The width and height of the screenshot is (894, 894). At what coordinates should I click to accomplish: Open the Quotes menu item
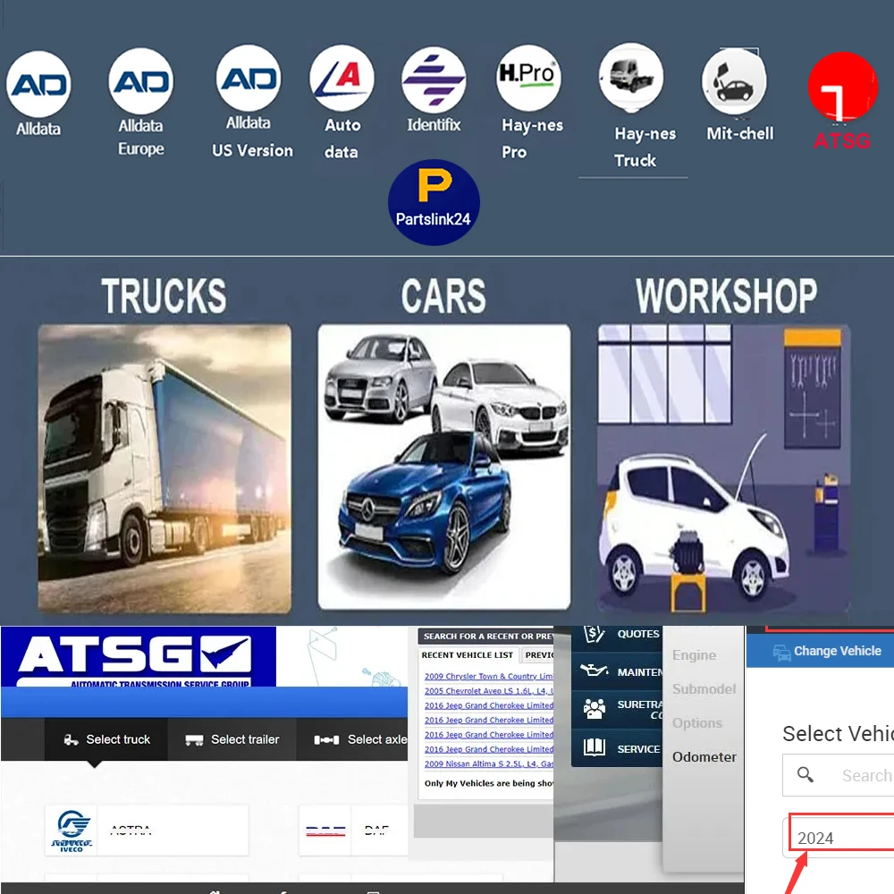tap(618, 634)
